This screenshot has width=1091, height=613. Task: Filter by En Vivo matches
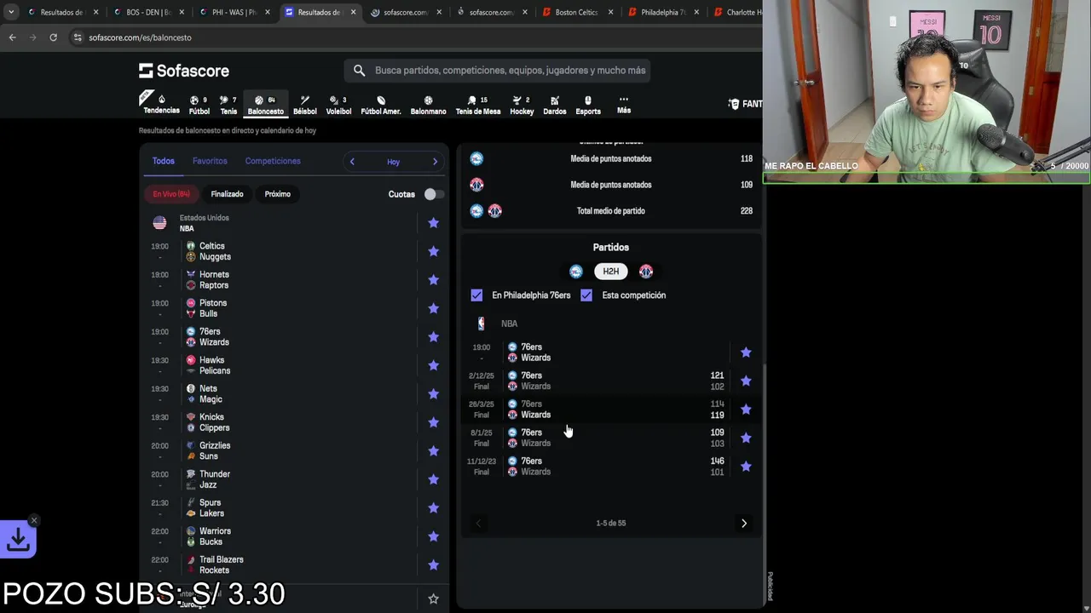tap(171, 194)
